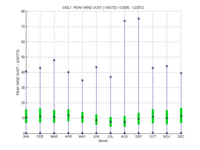
Task: Click the y-axis tick value 50
Action: (23, 57)
